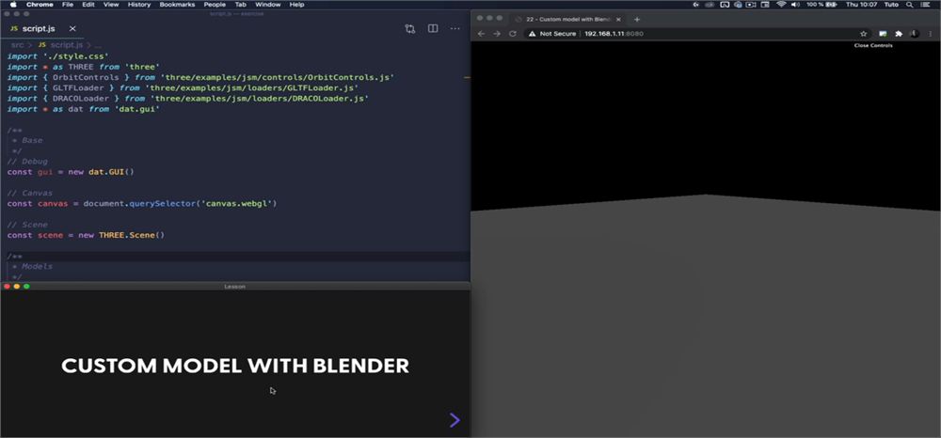Close the '22 - Custom model' browser tab
Screen dimensions: 941x438
pyautogui.click(x=619, y=19)
